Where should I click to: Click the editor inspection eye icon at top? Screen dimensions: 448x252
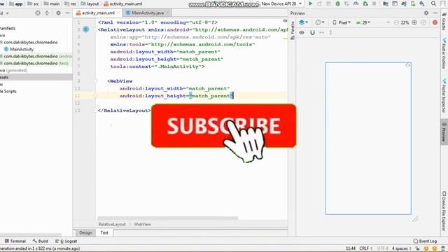pos(285,21)
